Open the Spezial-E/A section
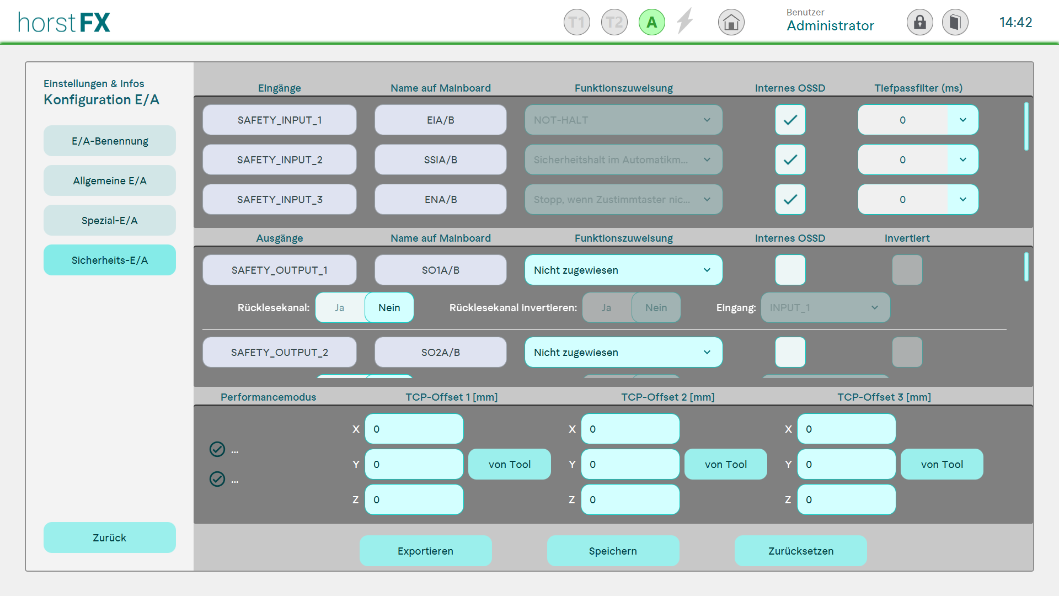The width and height of the screenshot is (1059, 596). point(109,220)
